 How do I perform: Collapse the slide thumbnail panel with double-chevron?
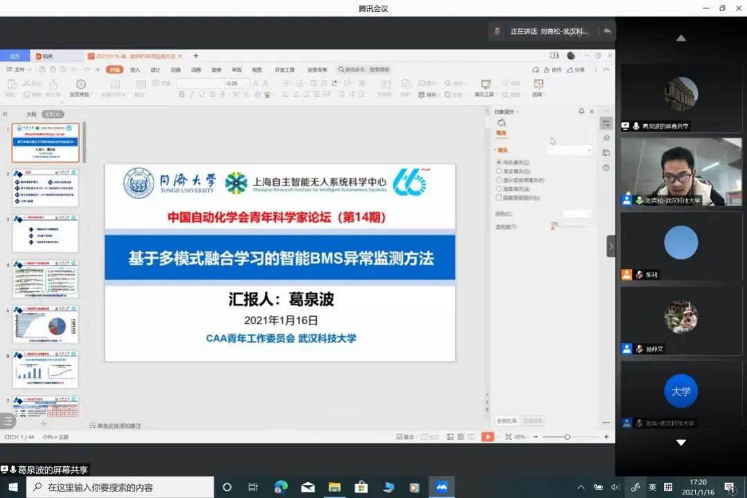[6, 114]
